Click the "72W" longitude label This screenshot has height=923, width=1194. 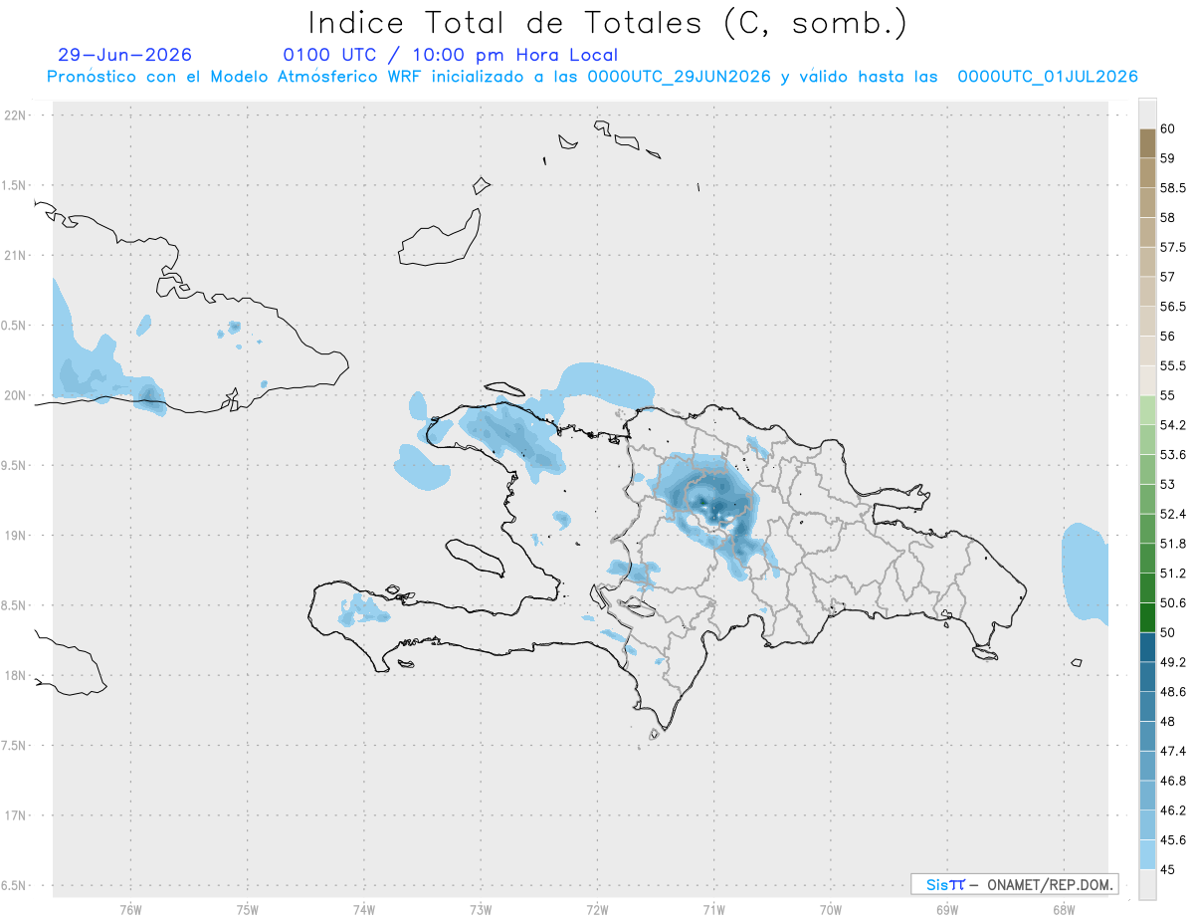(597, 910)
